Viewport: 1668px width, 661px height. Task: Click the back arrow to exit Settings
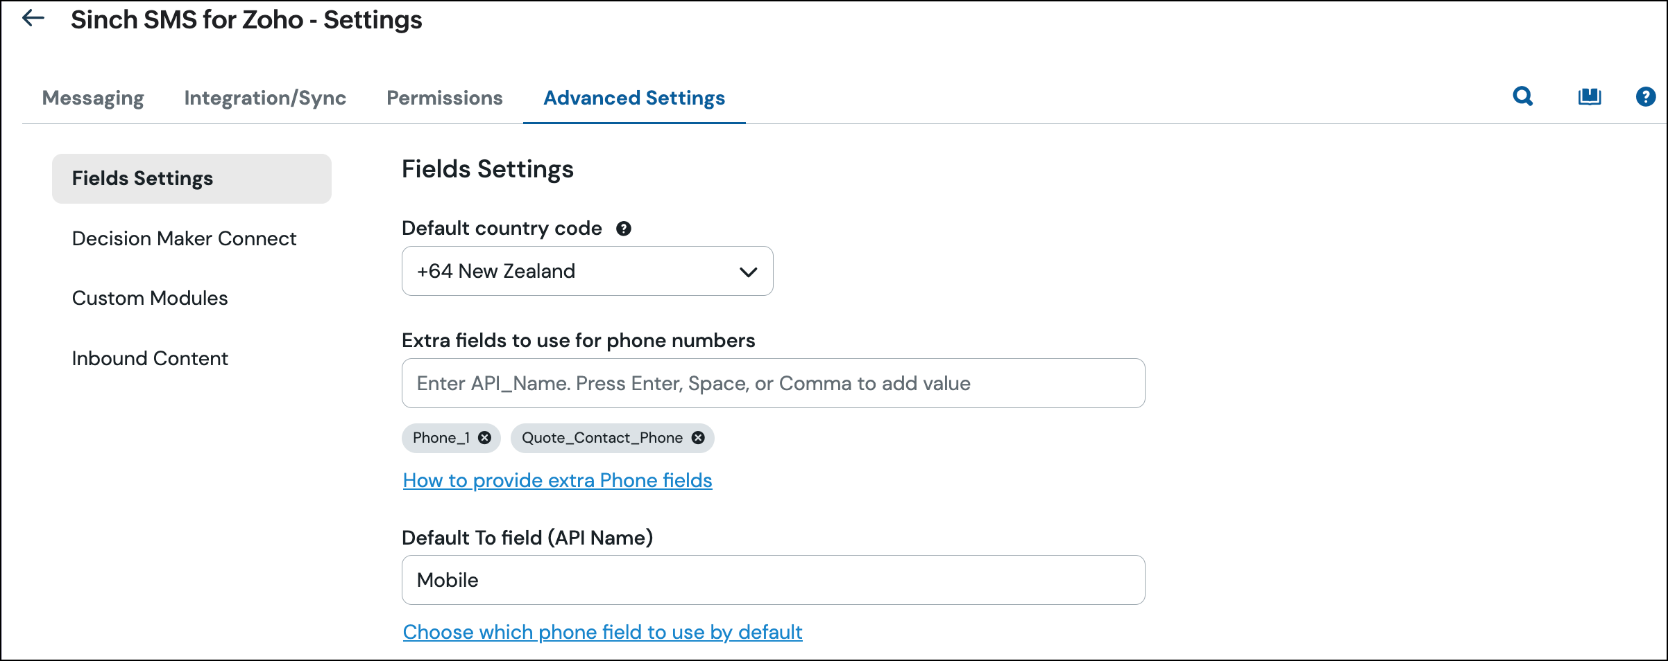(33, 19)
